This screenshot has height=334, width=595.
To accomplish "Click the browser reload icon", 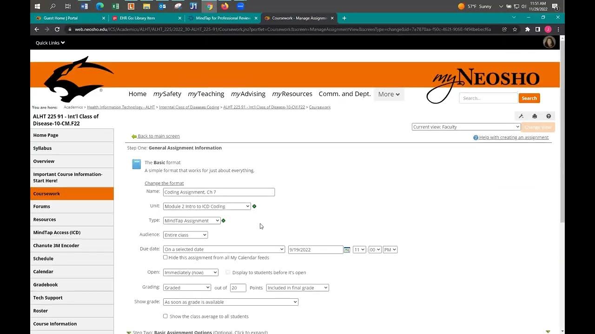I will (57, 29).
